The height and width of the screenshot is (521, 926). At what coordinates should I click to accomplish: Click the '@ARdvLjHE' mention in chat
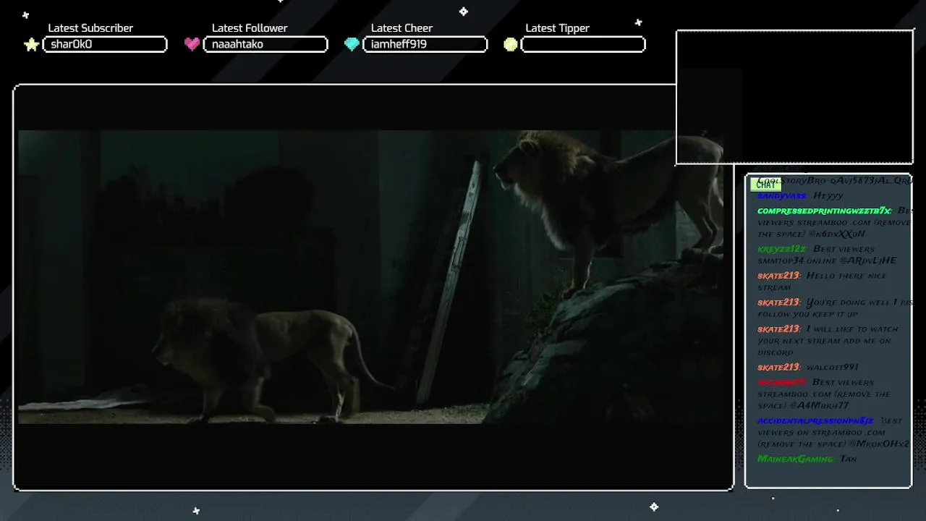tap(868, 260)
